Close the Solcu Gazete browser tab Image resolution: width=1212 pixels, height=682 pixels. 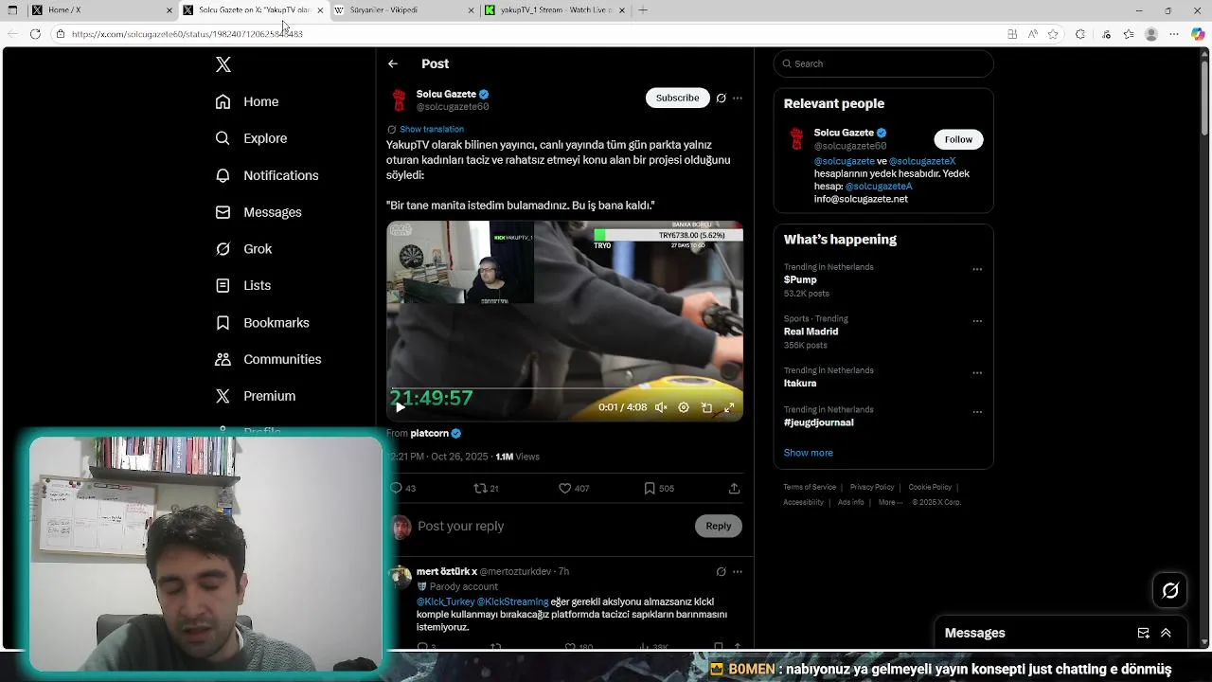pos(320,10)
